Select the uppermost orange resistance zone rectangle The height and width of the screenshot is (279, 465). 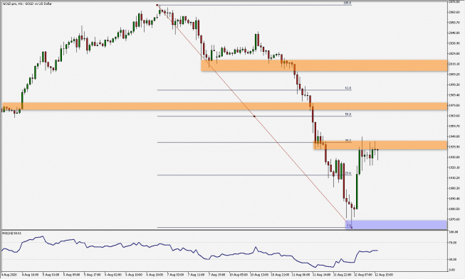click(x=324, y=65)
